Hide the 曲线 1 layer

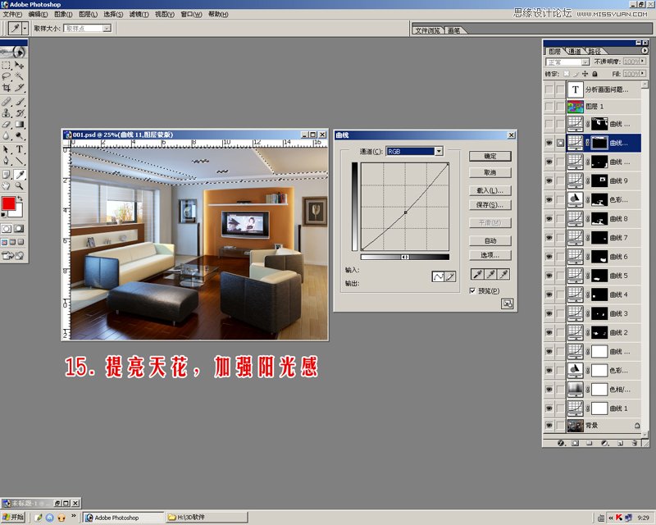click(549, 409)
